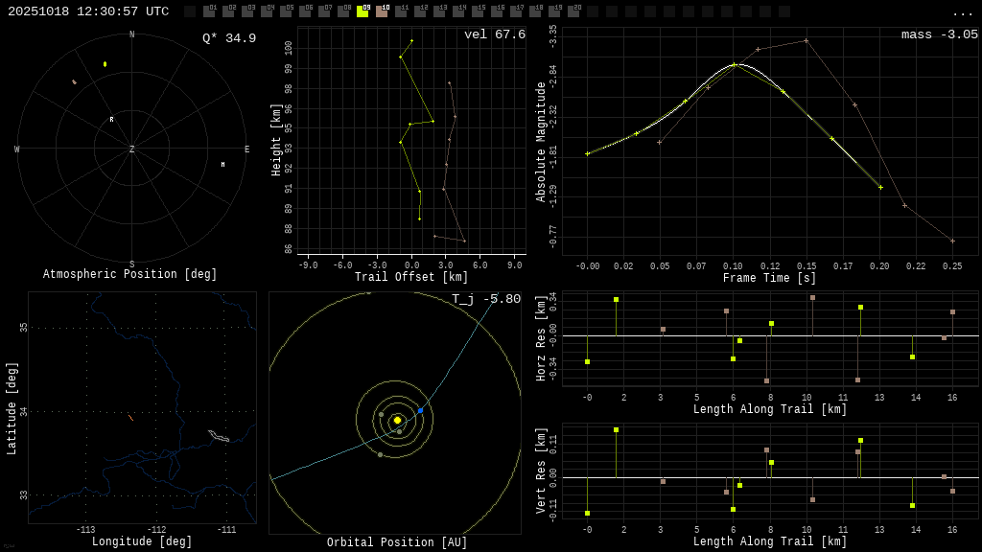Select the yellow camera 09 box

click(362, 11)
